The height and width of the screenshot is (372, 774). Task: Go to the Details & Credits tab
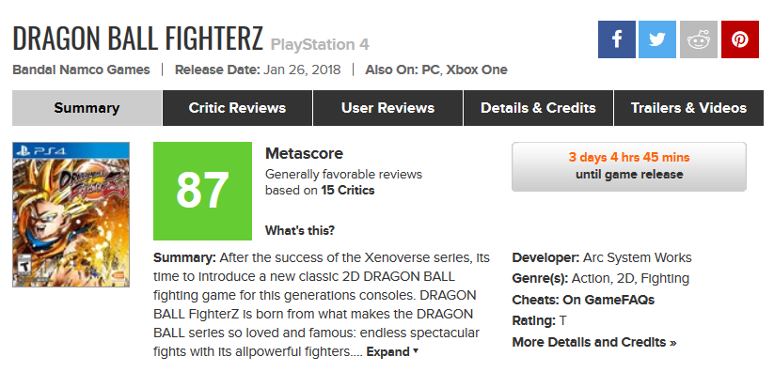point(538,108)
